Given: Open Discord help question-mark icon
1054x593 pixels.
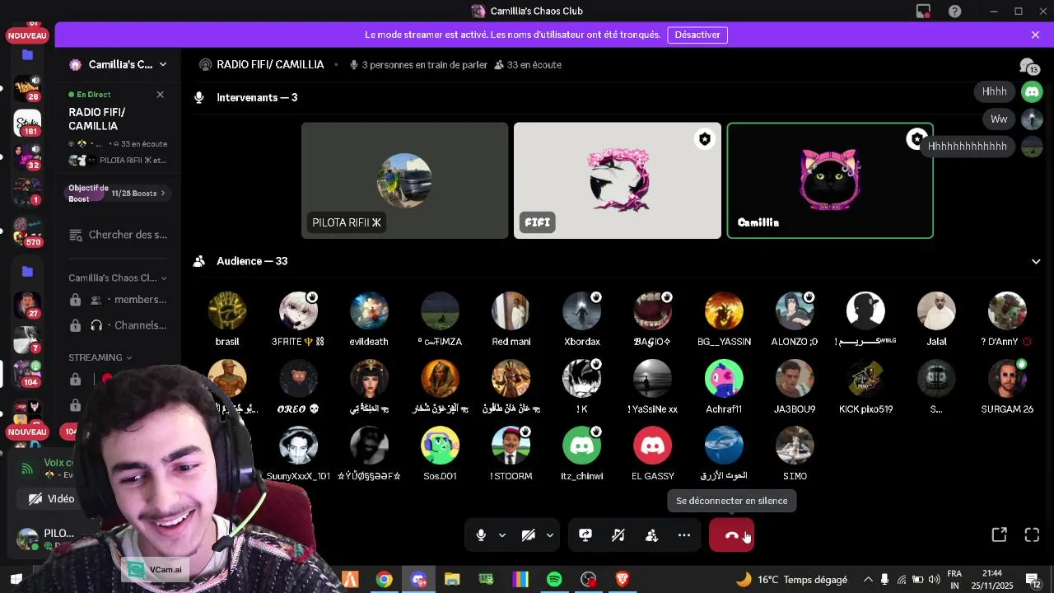Looking at the screenshot, I should [x=954, y=11].
